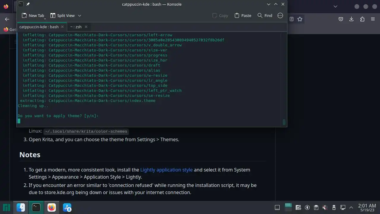Open Finder-style file manager in taskbar

[21, 207]
